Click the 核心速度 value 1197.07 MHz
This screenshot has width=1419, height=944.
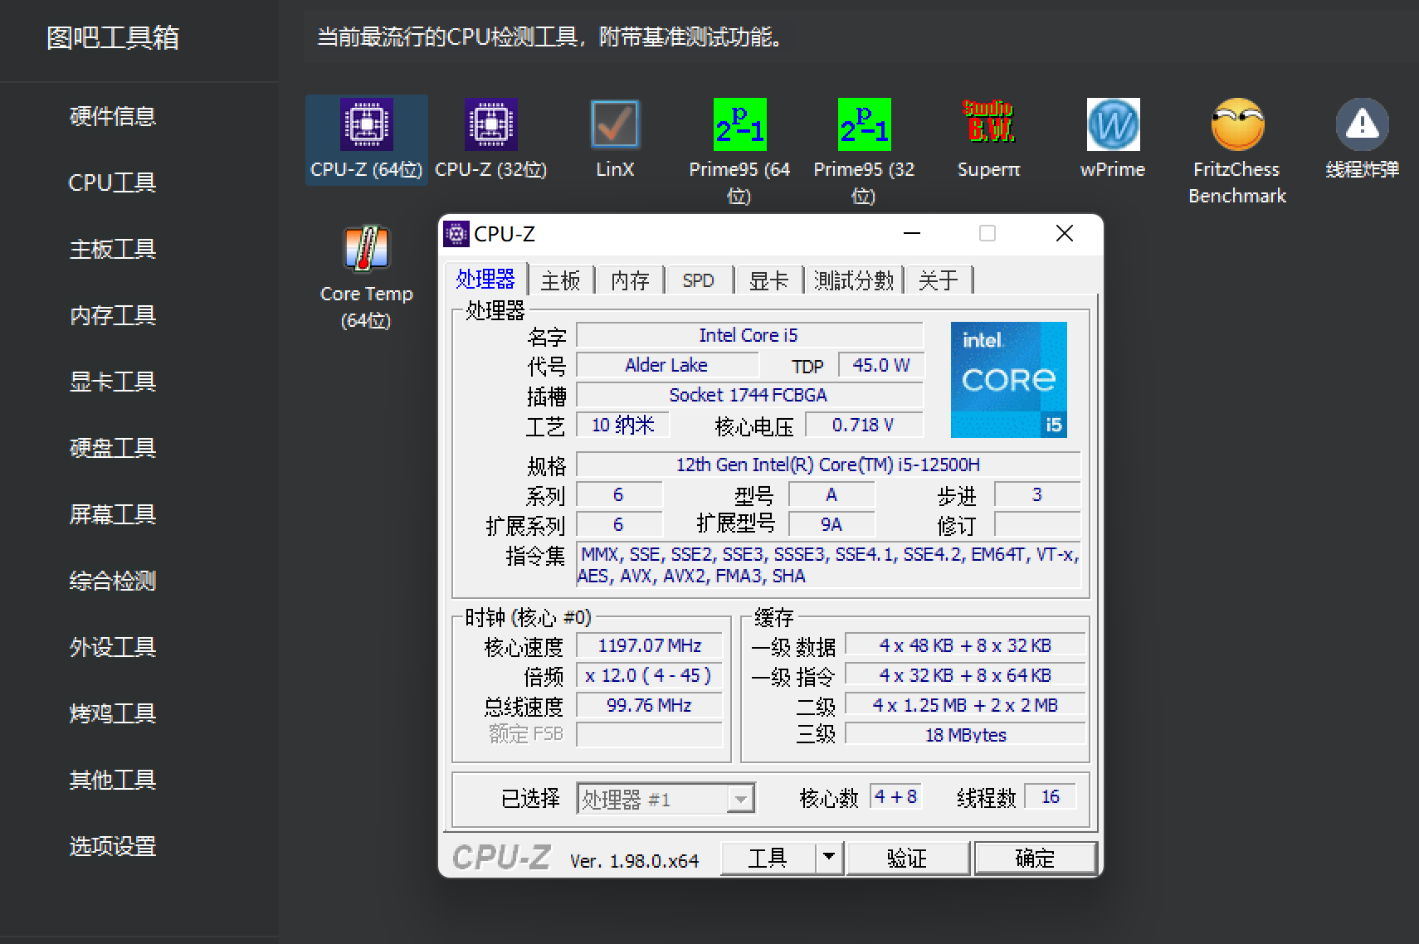[x=650, y=645]
